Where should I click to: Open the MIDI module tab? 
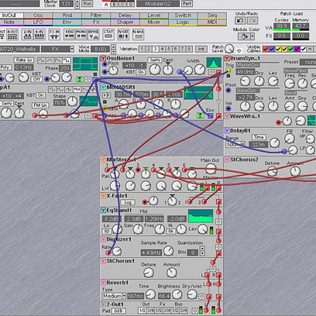coord(212,22)
